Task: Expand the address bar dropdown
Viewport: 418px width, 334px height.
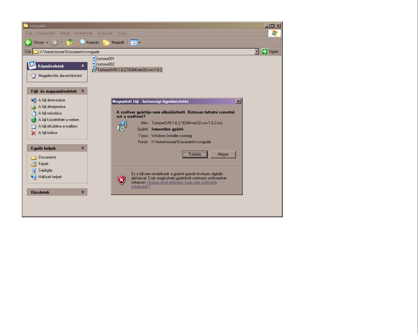Action: tap(257, 52)
